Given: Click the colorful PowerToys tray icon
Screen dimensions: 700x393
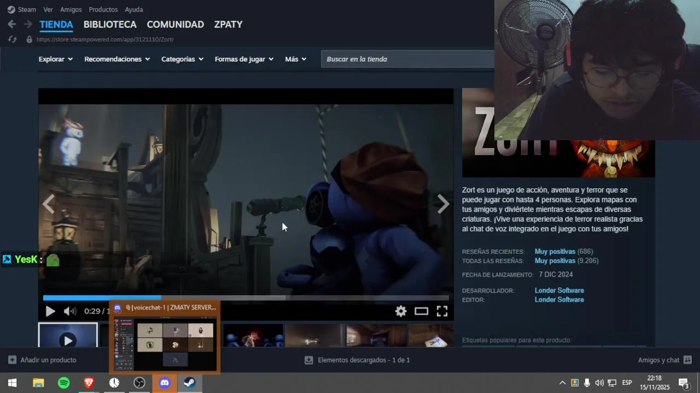Looking at the screenshot, I should coord(575,383).
